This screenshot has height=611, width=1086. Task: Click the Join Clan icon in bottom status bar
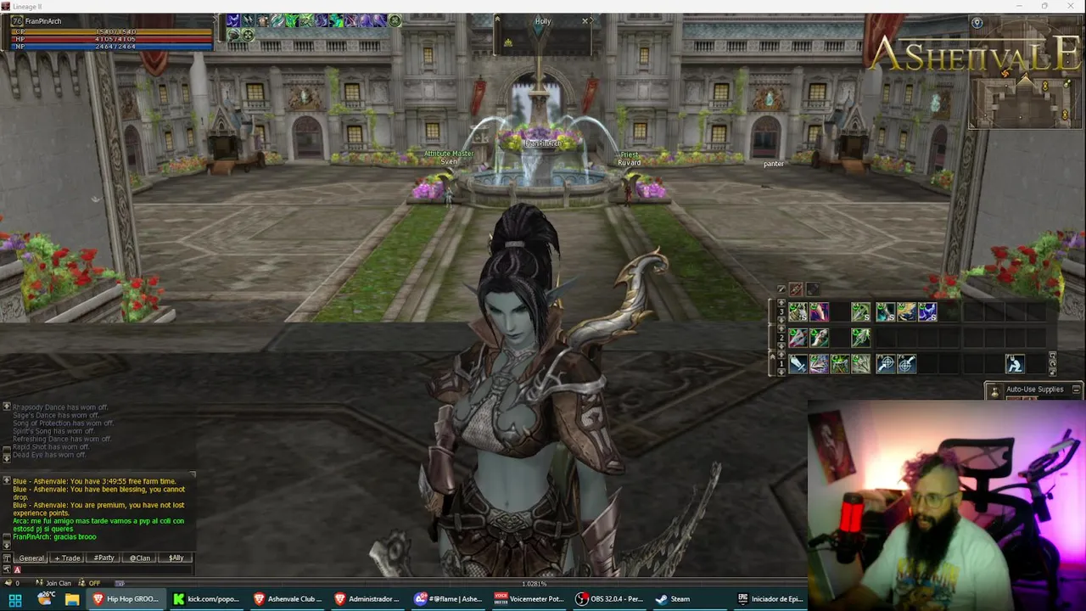[x=39, y=583]
